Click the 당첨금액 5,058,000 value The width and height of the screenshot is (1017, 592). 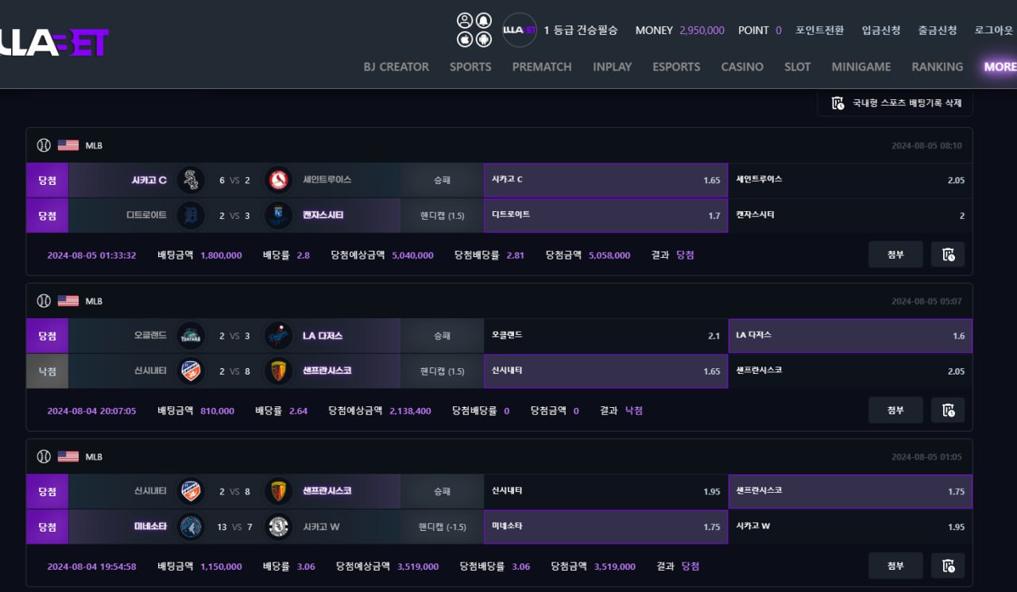point(609,255)
